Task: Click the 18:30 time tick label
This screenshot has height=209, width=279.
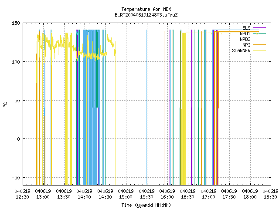Action: (270, 197)
